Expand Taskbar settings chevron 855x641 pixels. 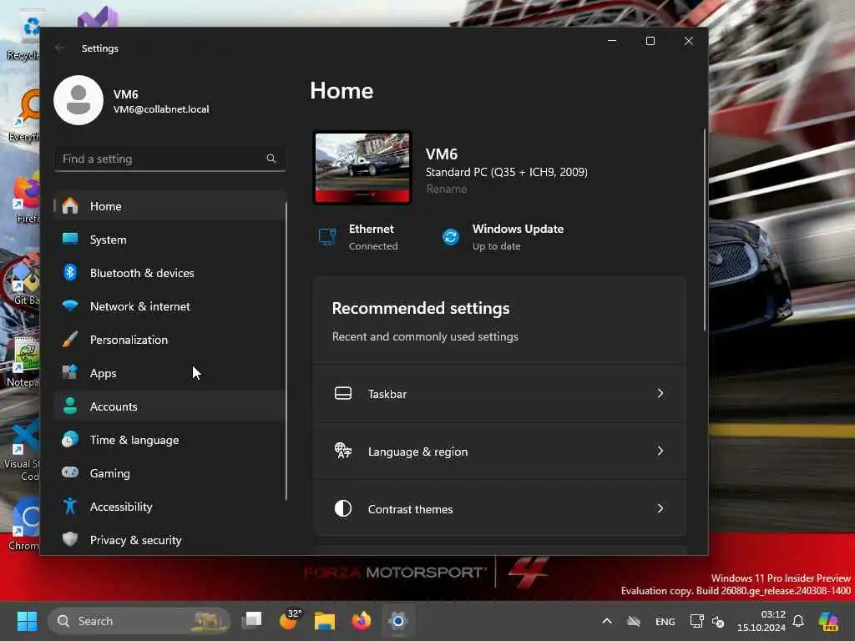(660, 394)
